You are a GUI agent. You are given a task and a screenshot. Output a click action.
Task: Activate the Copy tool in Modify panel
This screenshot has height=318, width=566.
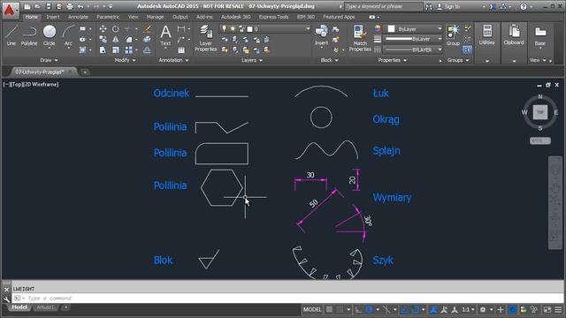(x=103, y=39)
